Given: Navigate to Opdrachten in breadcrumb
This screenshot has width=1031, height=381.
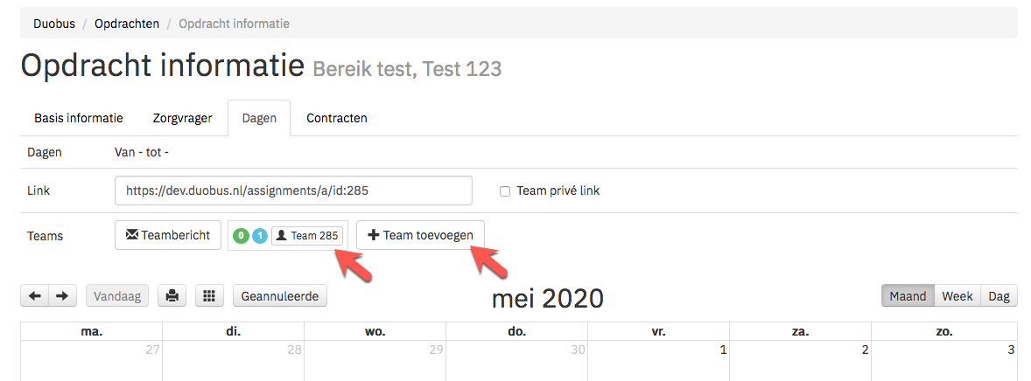Looking at the screenshot, I should [x=127, y=24].
